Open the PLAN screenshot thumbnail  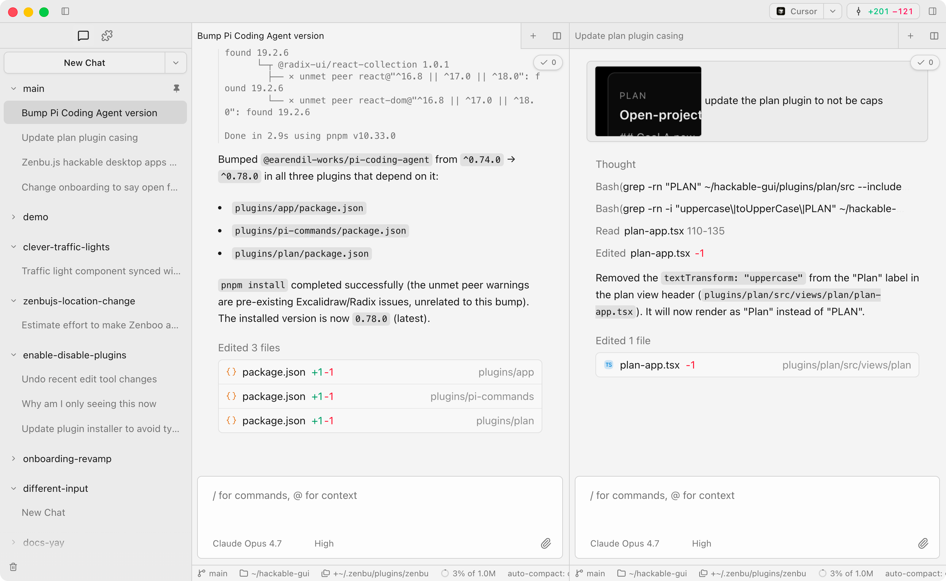coord(648,101)
